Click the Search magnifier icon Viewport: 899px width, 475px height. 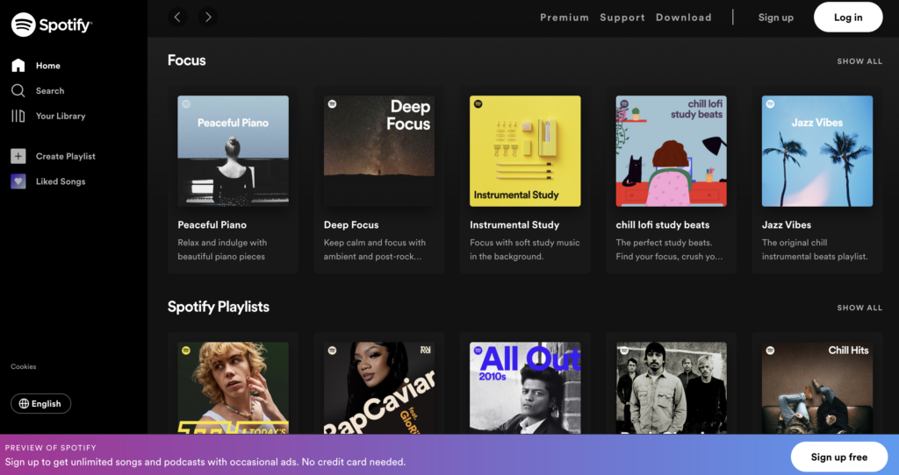[18, 90]
